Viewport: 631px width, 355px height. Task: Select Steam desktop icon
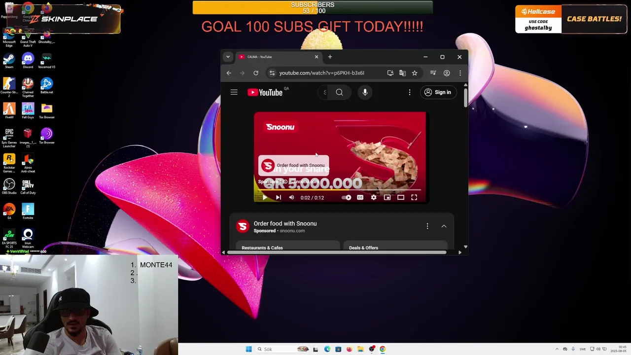tap(9, 61)
